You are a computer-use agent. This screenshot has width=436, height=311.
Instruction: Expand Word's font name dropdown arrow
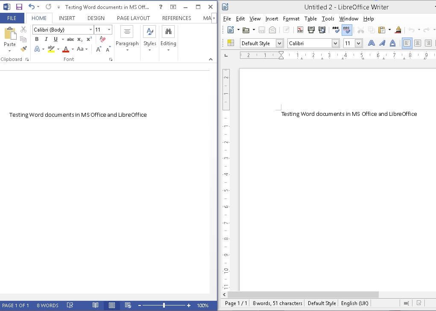point(91,29)
